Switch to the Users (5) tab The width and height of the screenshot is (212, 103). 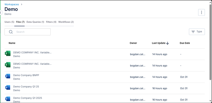pos(9,22)
